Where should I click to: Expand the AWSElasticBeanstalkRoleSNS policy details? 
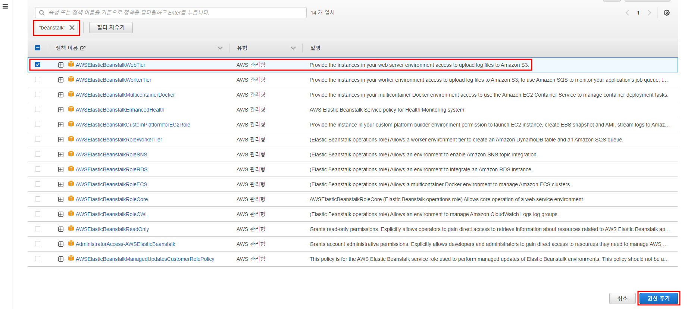click(x=61, y=154)
